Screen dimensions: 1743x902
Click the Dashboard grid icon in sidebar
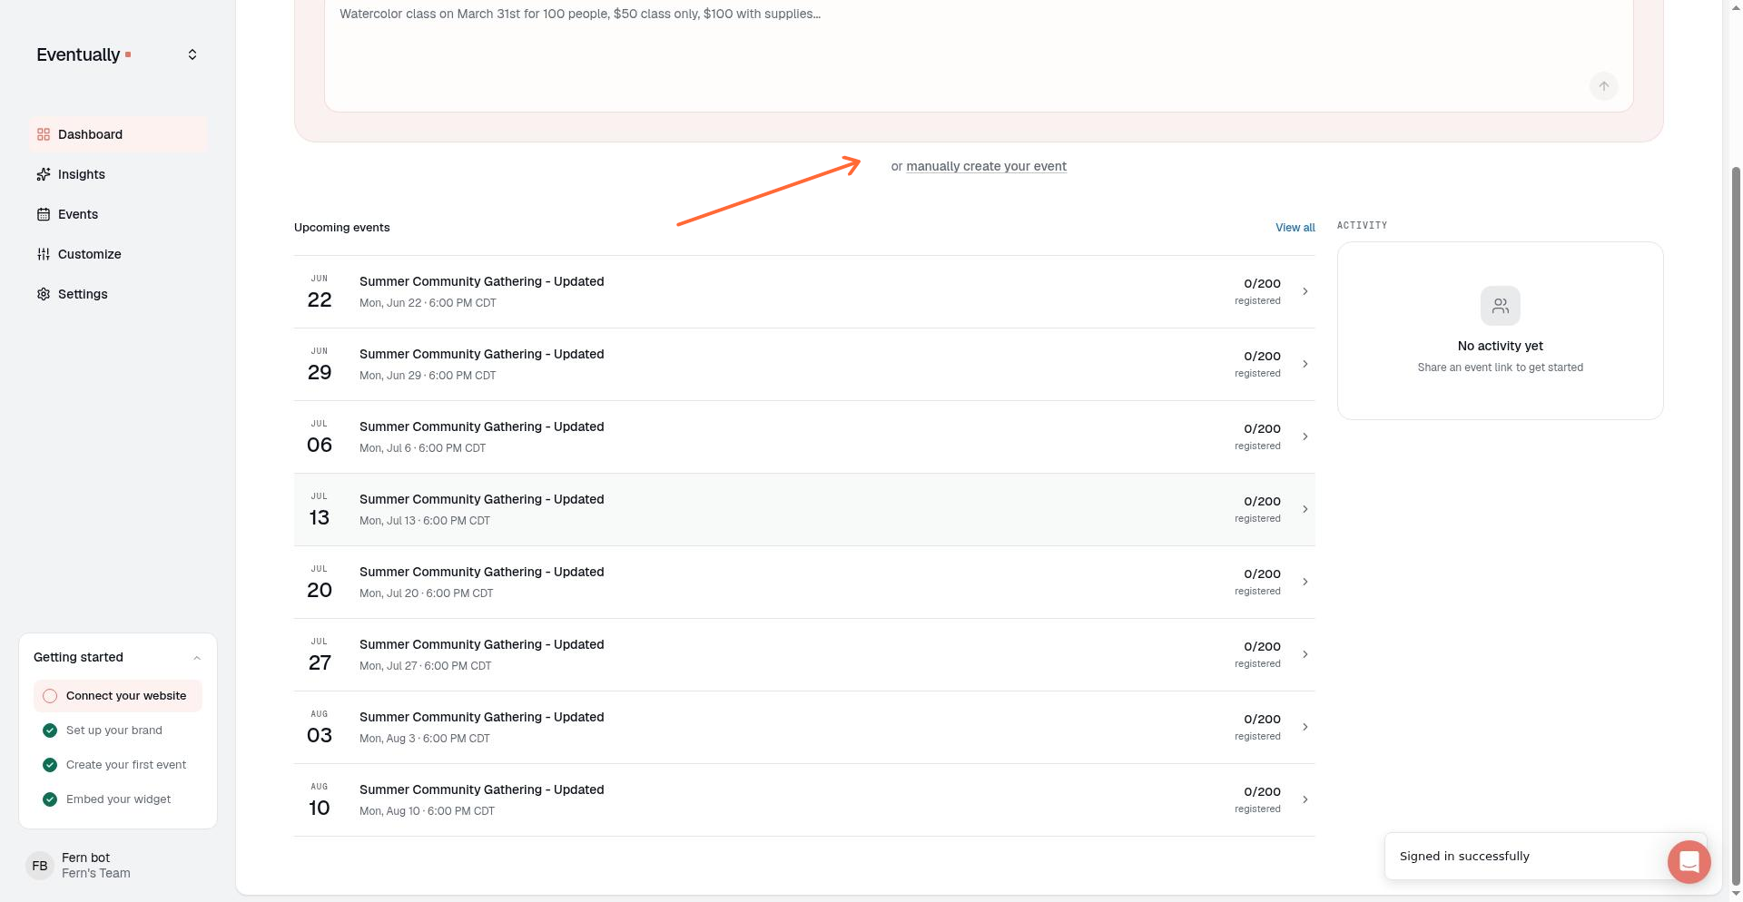[x=44, y=134]
